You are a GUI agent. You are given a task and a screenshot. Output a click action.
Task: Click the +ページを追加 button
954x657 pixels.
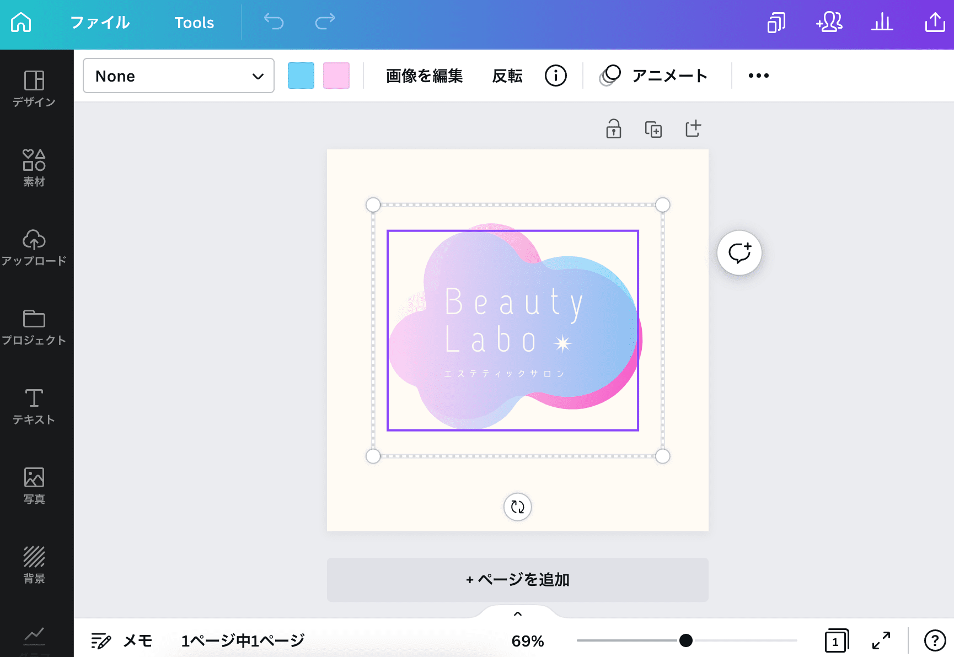[x=517, y=580]
